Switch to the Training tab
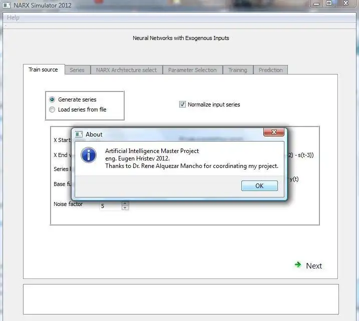Screen dimensions: 359x321 tap(238, 70)
